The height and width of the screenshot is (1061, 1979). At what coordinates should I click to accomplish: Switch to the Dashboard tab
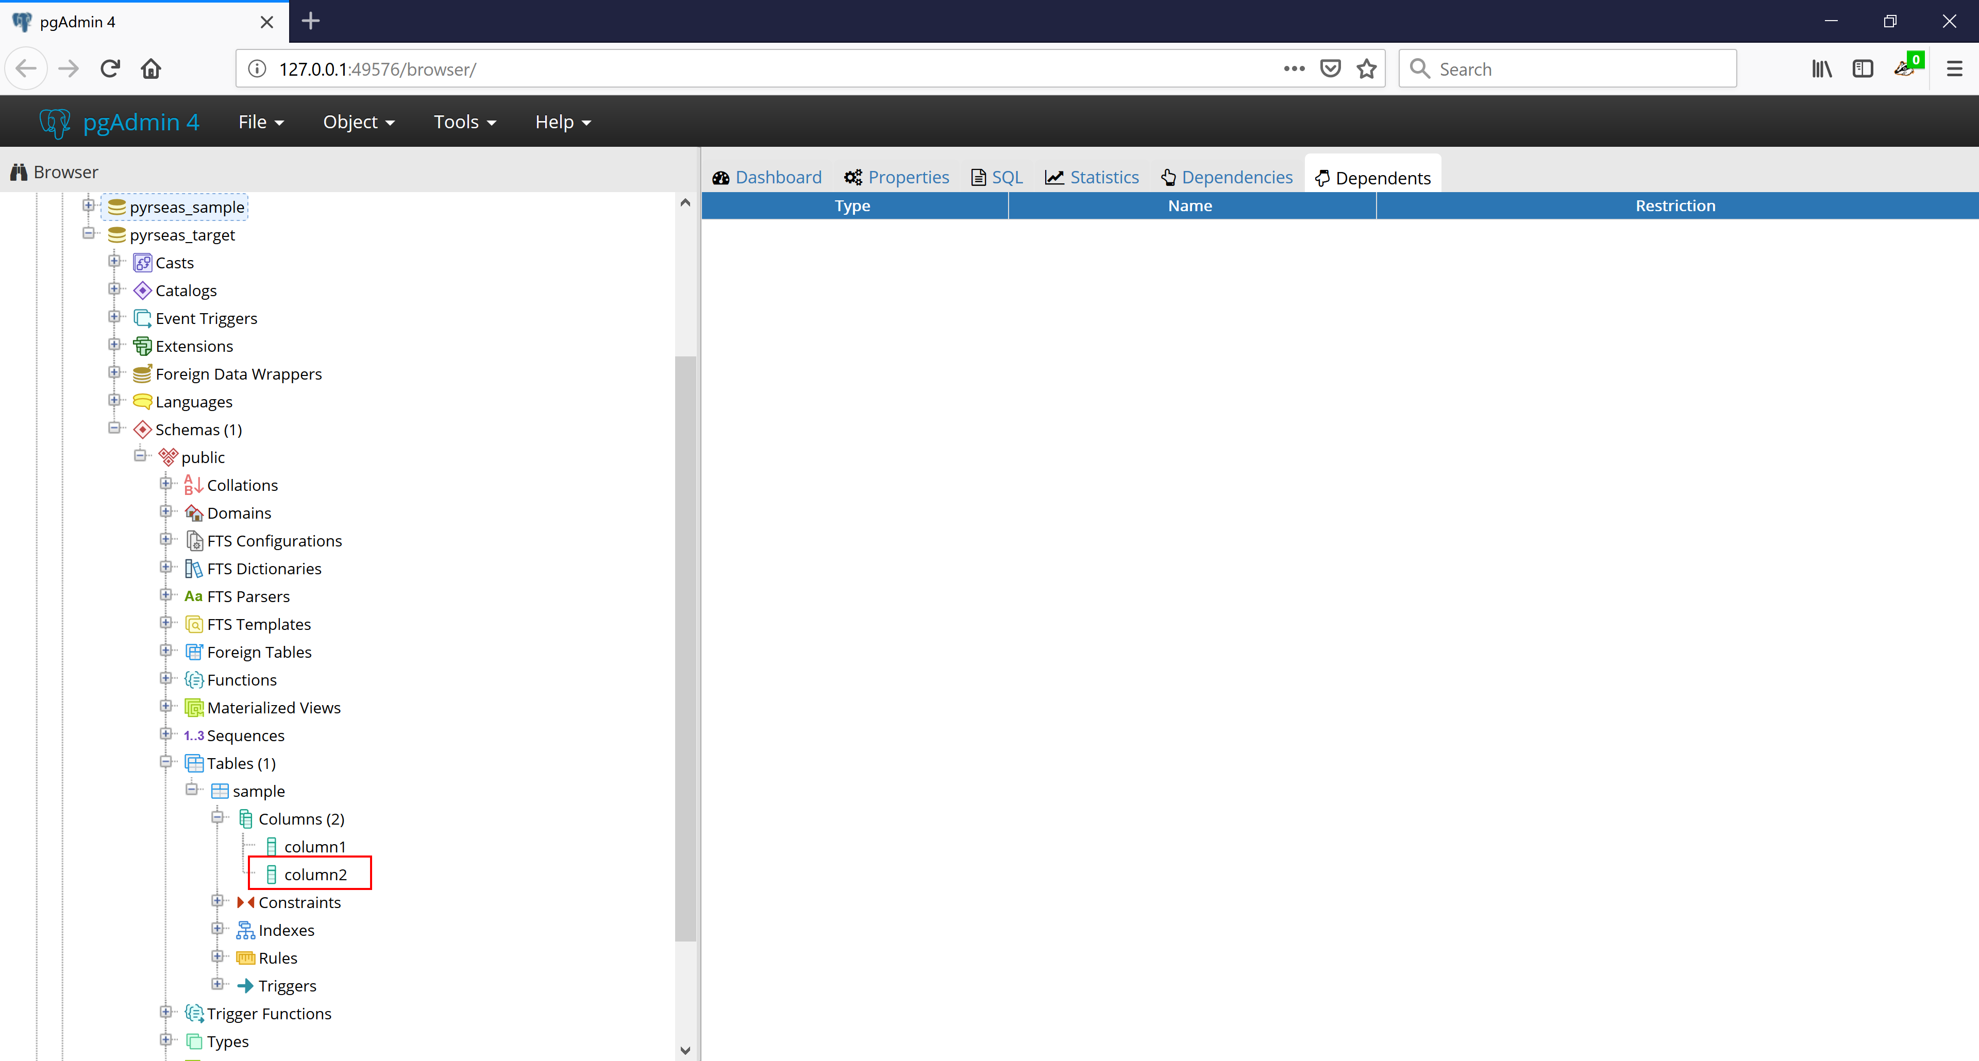[767, 177]
